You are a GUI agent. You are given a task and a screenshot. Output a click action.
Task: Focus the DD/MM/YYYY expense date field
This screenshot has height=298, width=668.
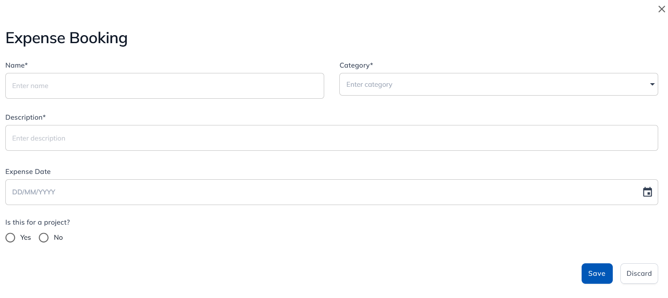(x=332, y=192)
